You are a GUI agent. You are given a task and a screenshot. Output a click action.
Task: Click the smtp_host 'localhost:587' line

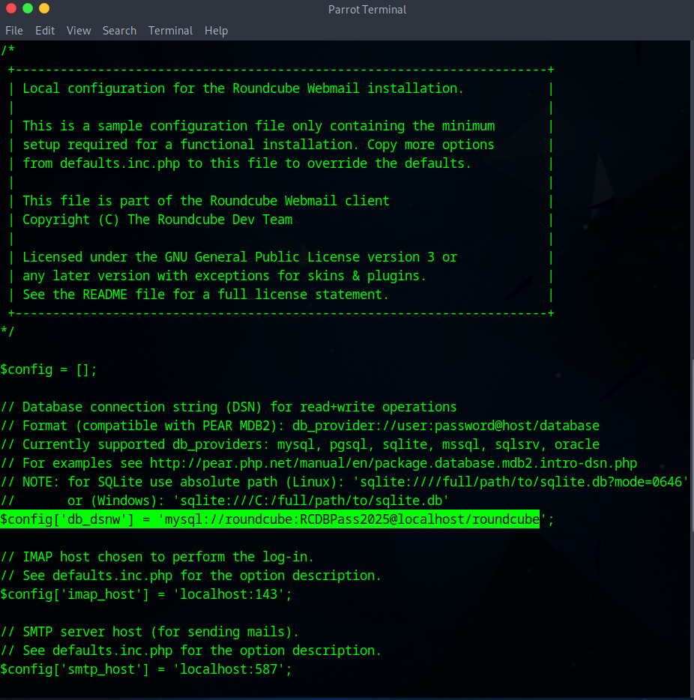pos(146,669)
